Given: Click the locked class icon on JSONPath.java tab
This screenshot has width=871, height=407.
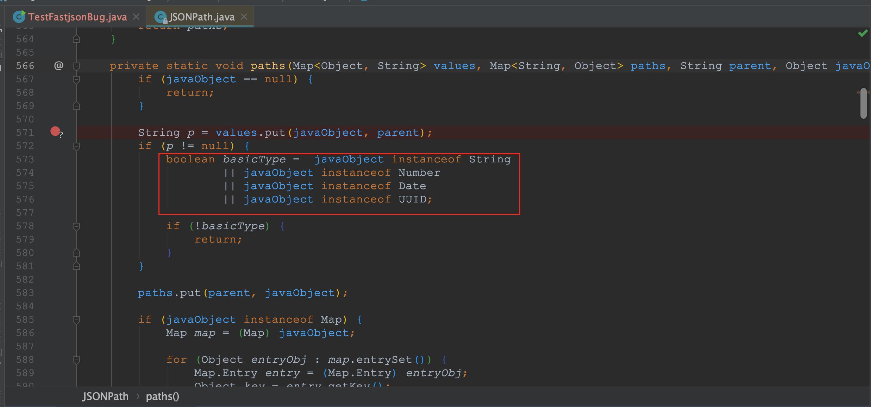Looking at the screenshot, I should [161, 17].
